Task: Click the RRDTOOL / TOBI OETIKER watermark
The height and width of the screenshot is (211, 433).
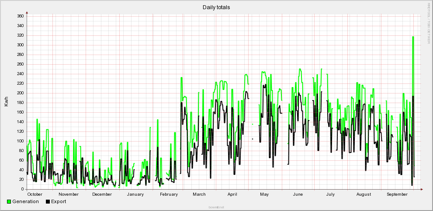Action: coord(429,23)
